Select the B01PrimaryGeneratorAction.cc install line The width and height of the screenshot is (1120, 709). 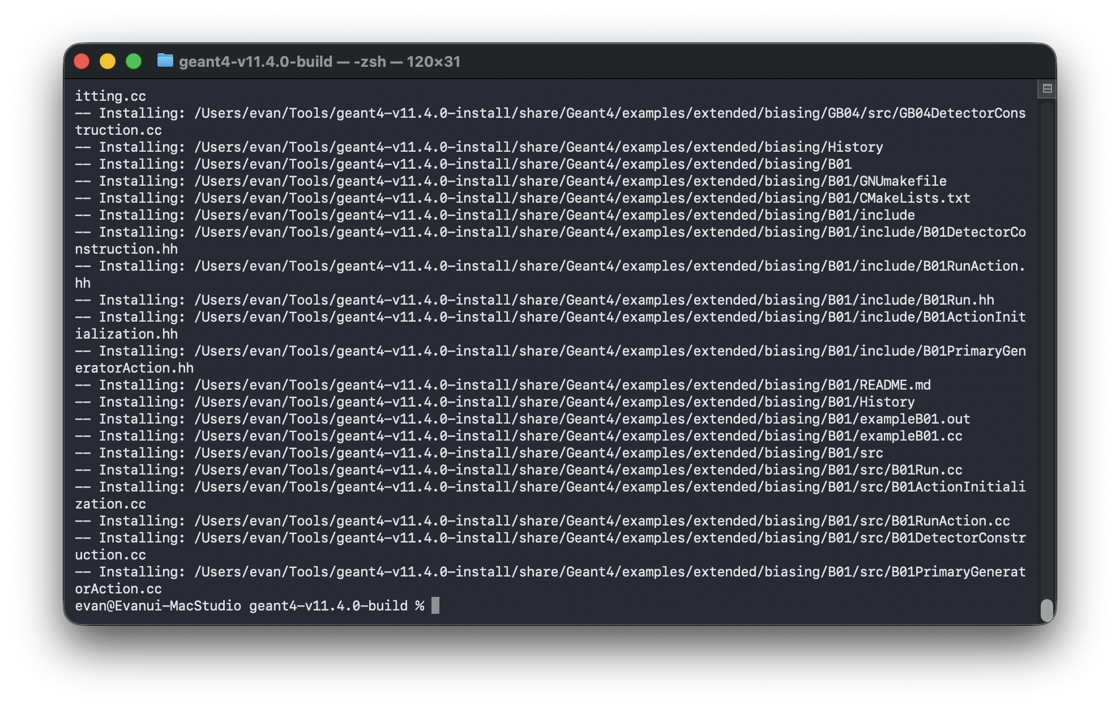pos(549,572)
